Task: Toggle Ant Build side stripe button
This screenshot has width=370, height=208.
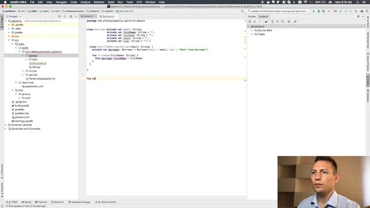Action: (368, 22)
